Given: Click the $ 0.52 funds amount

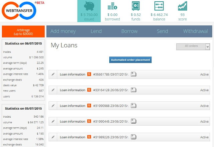Looking at the screenshot, I should [x=136, y=15].
